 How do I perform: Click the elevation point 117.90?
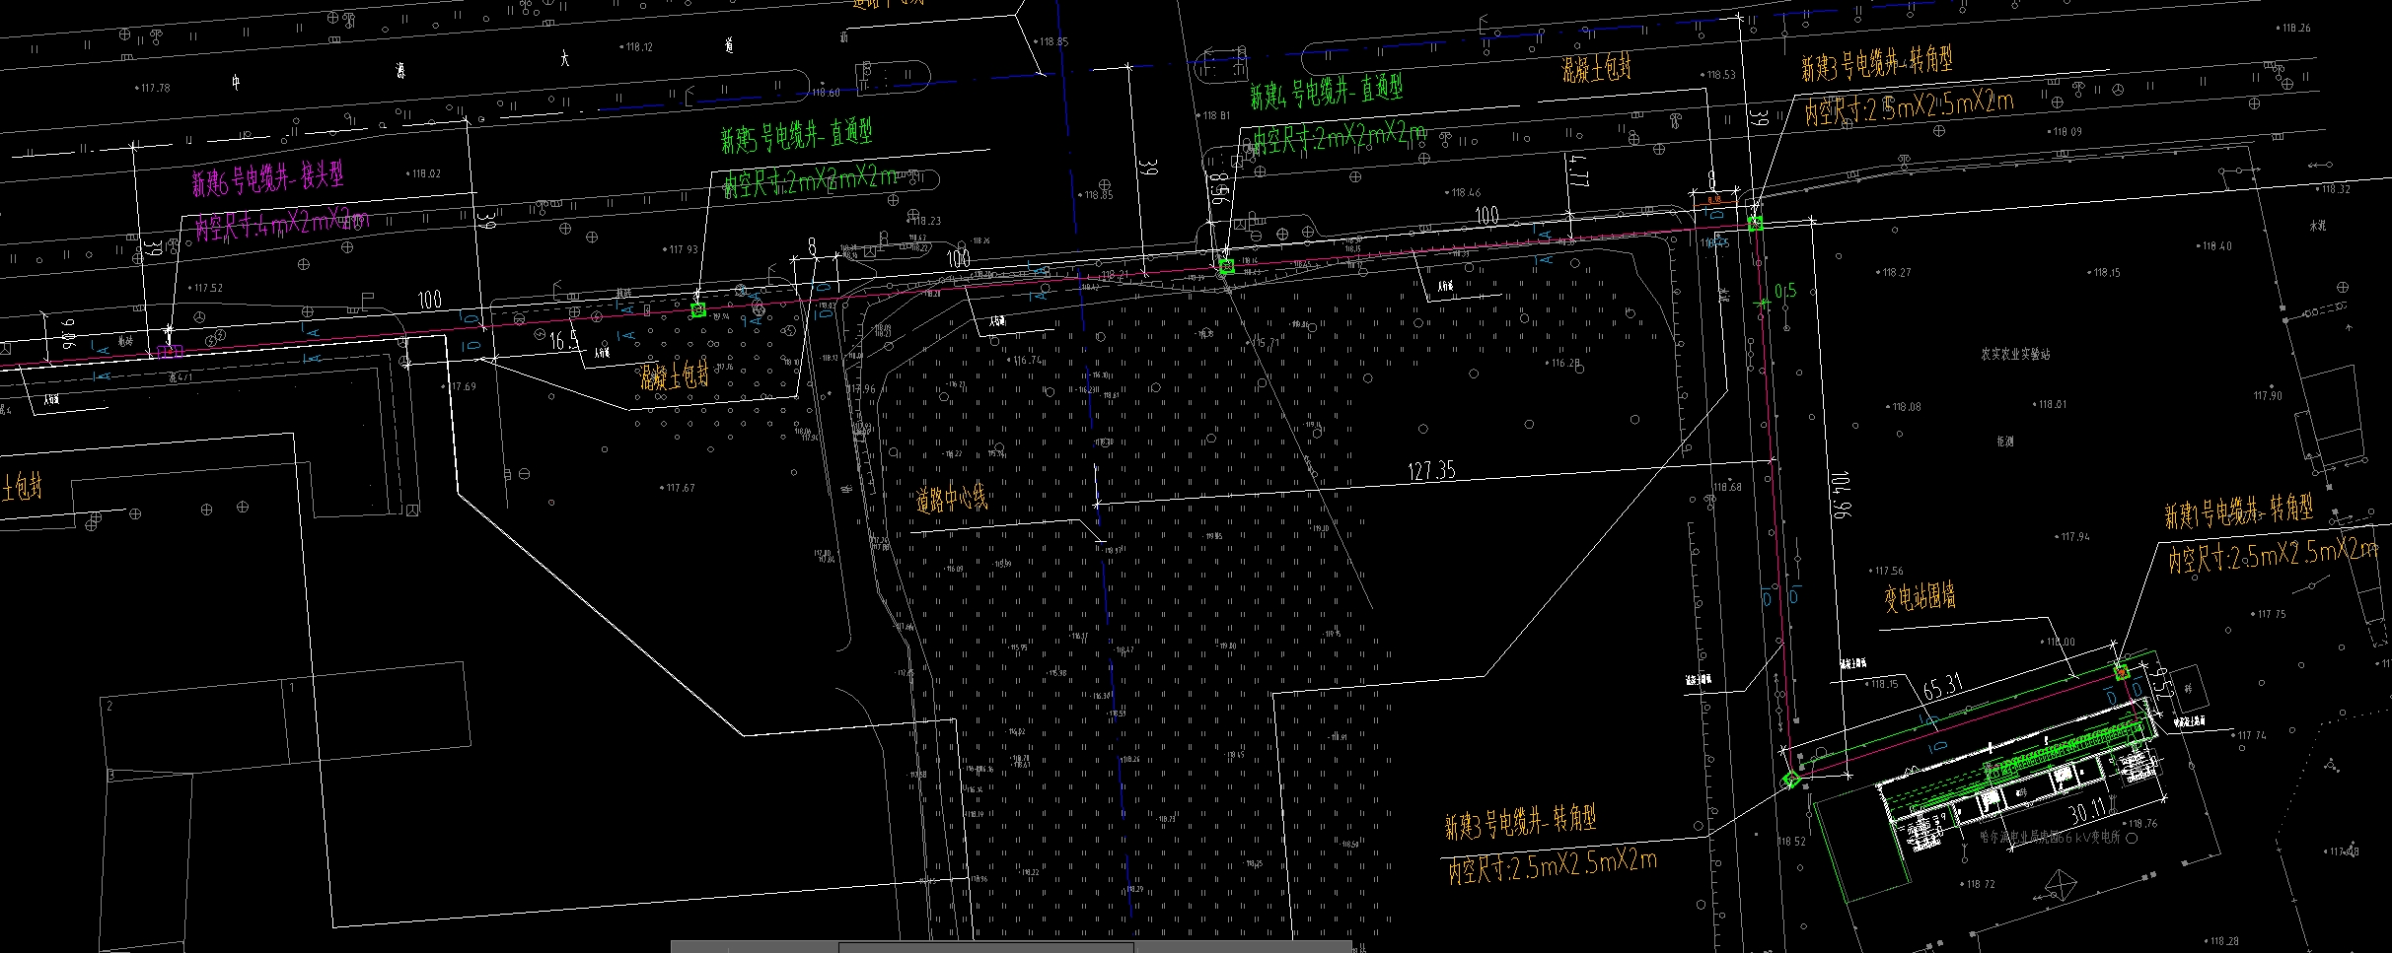pyautogui.click(x=2268, y=395)
